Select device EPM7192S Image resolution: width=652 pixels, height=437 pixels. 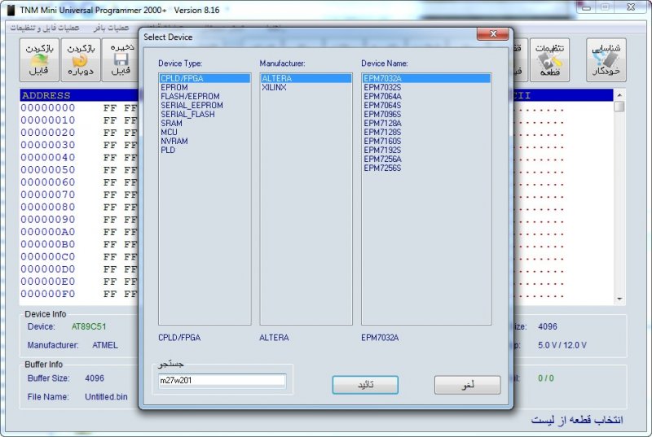382,150
